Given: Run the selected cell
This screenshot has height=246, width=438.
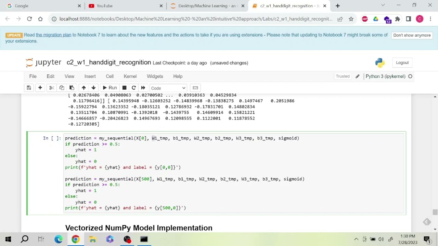Looking at the screenshot, I should [109, 88].
